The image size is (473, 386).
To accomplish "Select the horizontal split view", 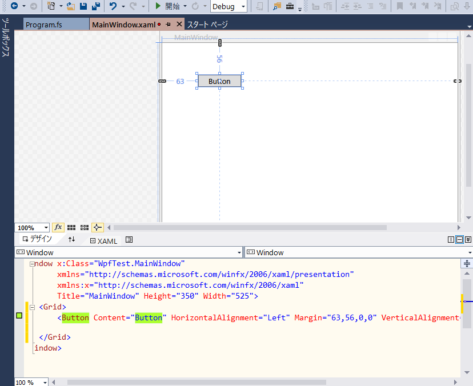I will point(459,239).
